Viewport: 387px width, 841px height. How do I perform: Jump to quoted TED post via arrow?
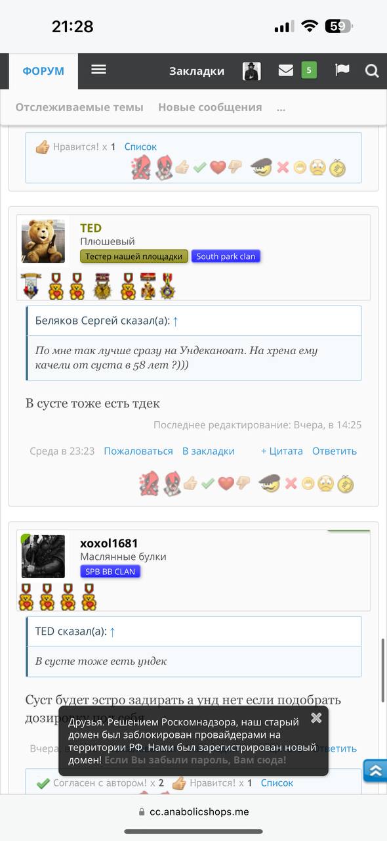[112, 631]
